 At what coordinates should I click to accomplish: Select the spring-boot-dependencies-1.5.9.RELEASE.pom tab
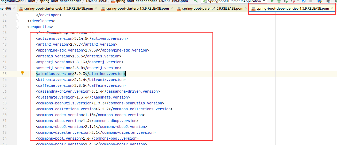[293, 9]
